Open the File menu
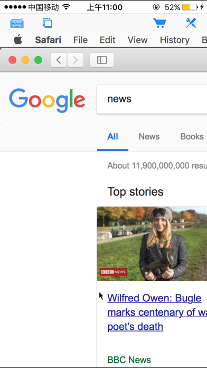207x368 pixels. (x=80, y=40)
